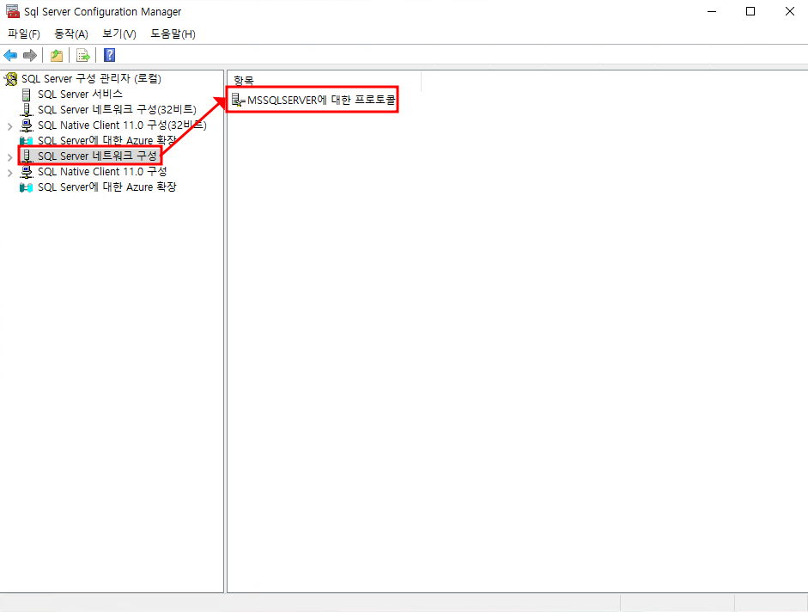Viewport: 808px width, 612px height.
Task: Select SQL Native Client 11.0 구성 item
Action: coord(102,172)
